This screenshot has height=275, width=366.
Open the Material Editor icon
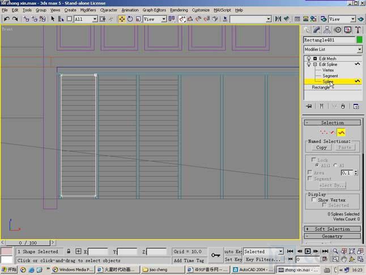[314, 19]
